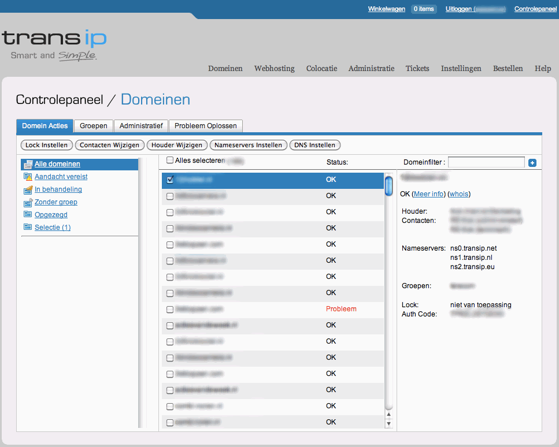This screenshot has height=447, width=559.
Task: Click the domain list scrollbar thumb
Action: click(x=388, y=186)
